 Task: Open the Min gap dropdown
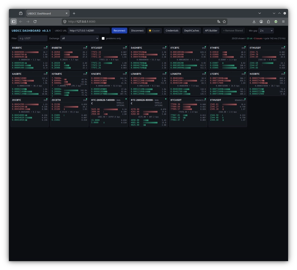pyautogui.click(x=266, y=30)
